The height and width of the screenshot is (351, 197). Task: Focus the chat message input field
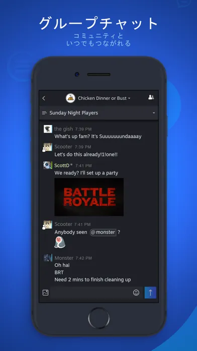click(x=91, y=292)
